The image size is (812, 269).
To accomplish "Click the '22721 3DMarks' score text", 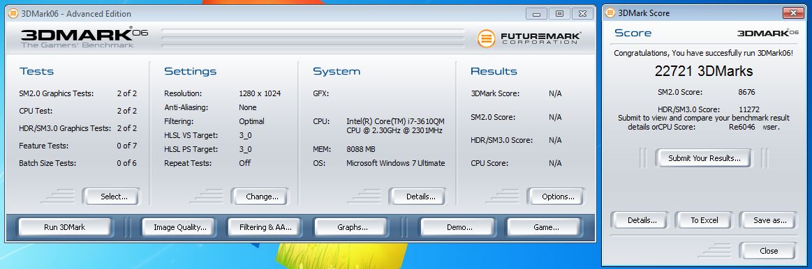I will [x=704, y=71].
